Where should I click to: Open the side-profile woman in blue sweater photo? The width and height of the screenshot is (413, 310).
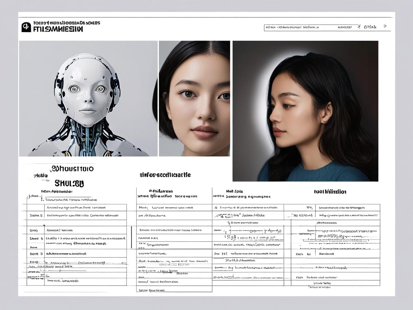click(305, 111)
